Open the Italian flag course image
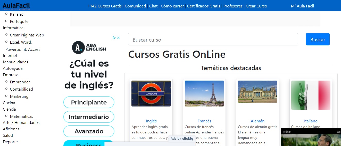This screenshot has width=341, height=146. 311,95
